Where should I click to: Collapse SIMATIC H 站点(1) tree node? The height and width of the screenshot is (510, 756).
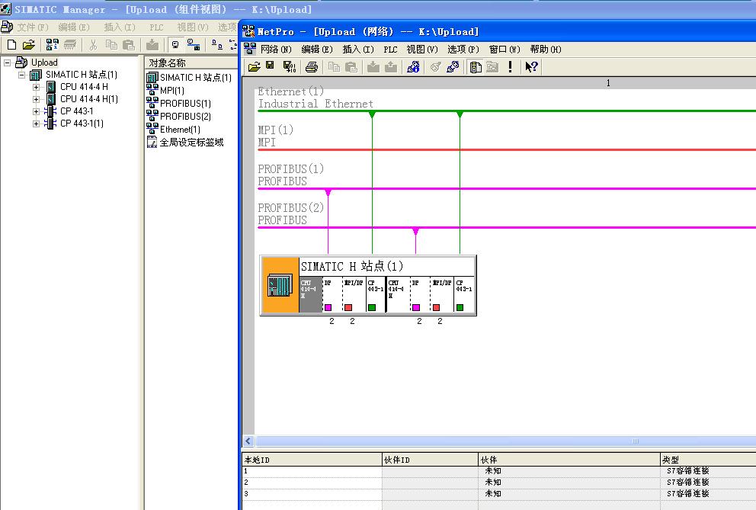pos(21,75)
